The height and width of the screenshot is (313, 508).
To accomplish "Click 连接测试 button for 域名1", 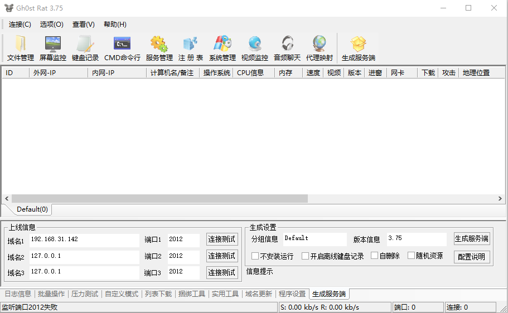I will [222, 239].
